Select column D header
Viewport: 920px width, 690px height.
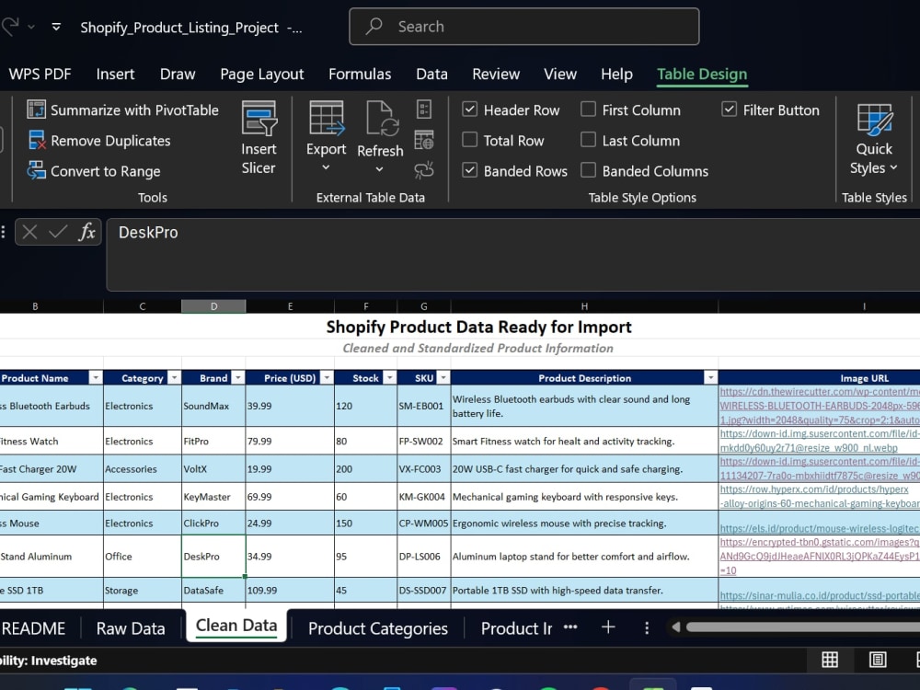(213, 306)
